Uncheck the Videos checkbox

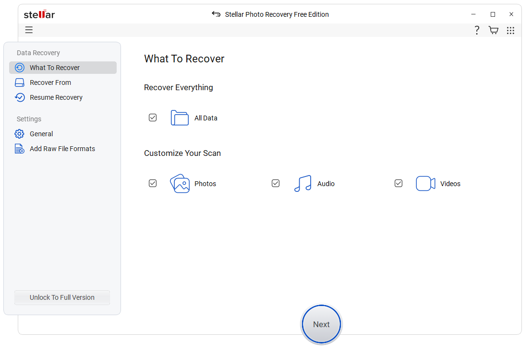tap(399, 183)
